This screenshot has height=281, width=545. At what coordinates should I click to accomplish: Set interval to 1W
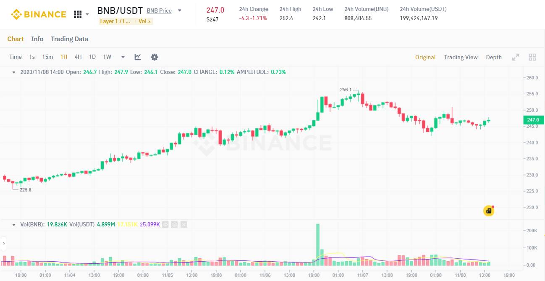point(107,57)
